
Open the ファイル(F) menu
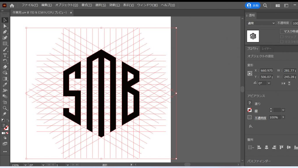(x=30, y=5)
